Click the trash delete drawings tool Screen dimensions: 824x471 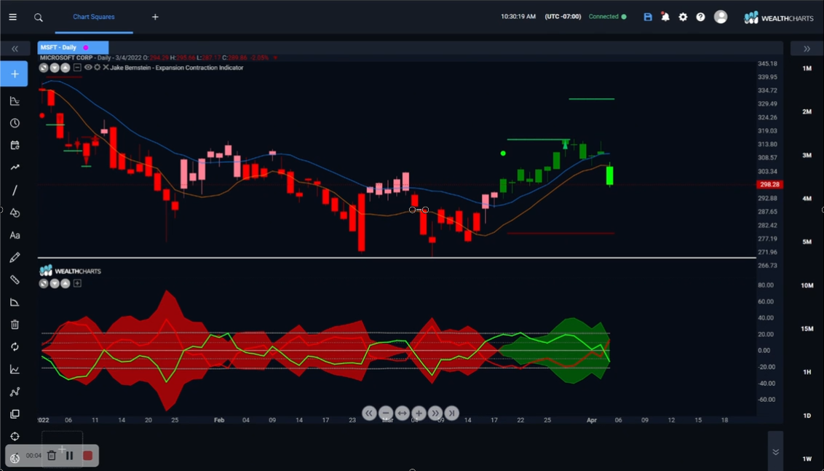click(x=15, y=325)
